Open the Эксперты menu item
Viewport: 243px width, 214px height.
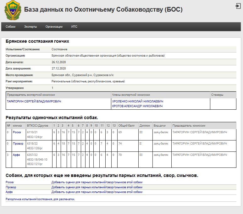[30, 27]
